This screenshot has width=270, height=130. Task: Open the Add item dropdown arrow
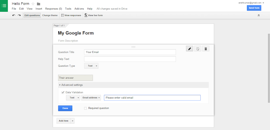click(x=73, y=121)
